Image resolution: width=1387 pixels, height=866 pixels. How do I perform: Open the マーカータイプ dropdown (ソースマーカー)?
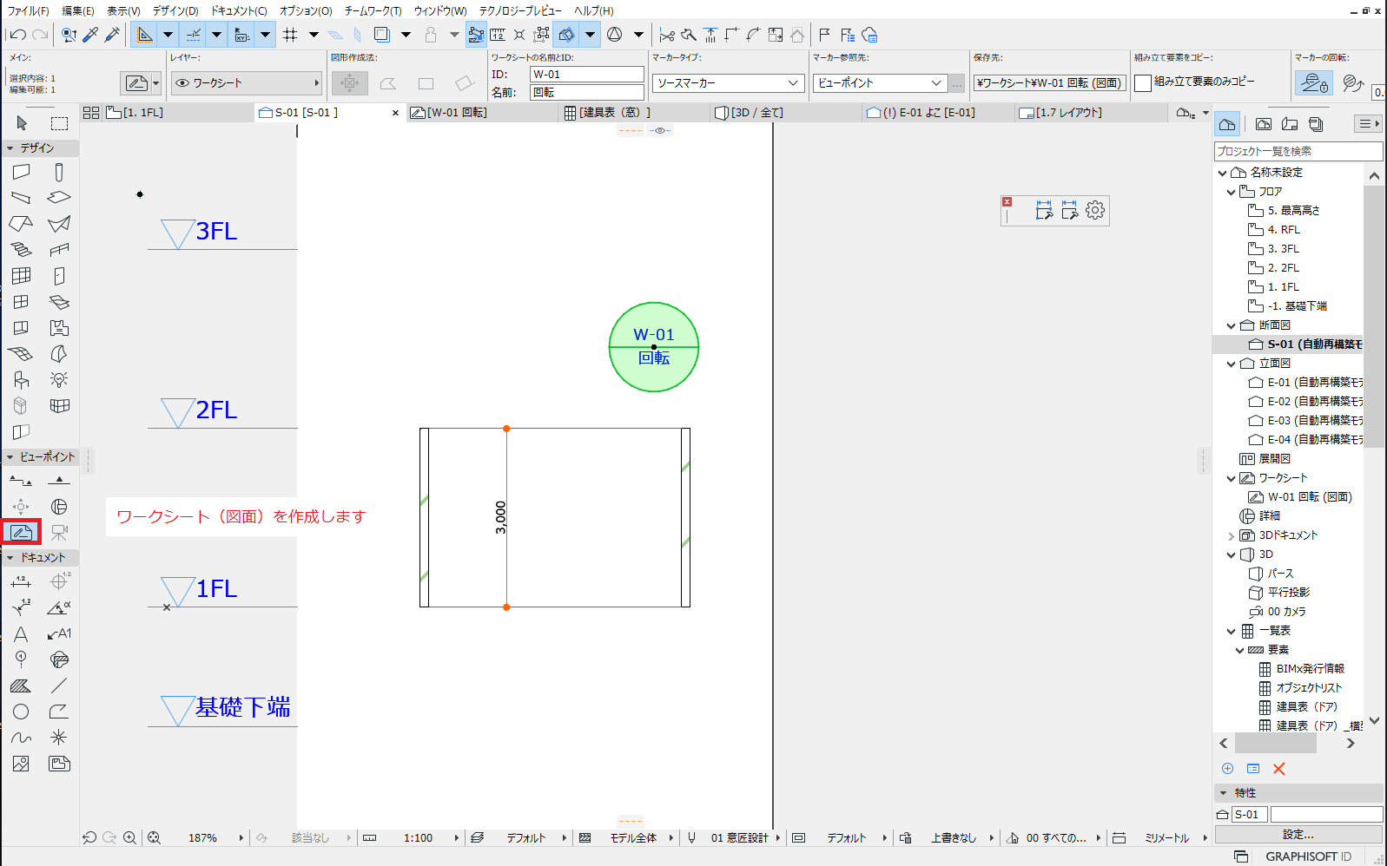click(x=728, y=83)
